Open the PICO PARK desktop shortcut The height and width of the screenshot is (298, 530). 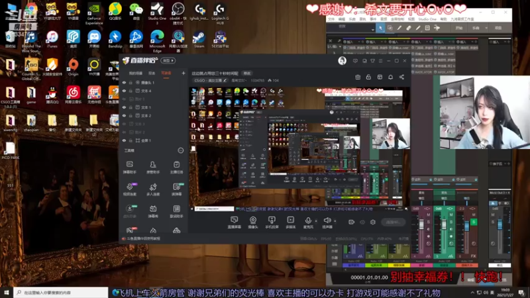[10, 151]
